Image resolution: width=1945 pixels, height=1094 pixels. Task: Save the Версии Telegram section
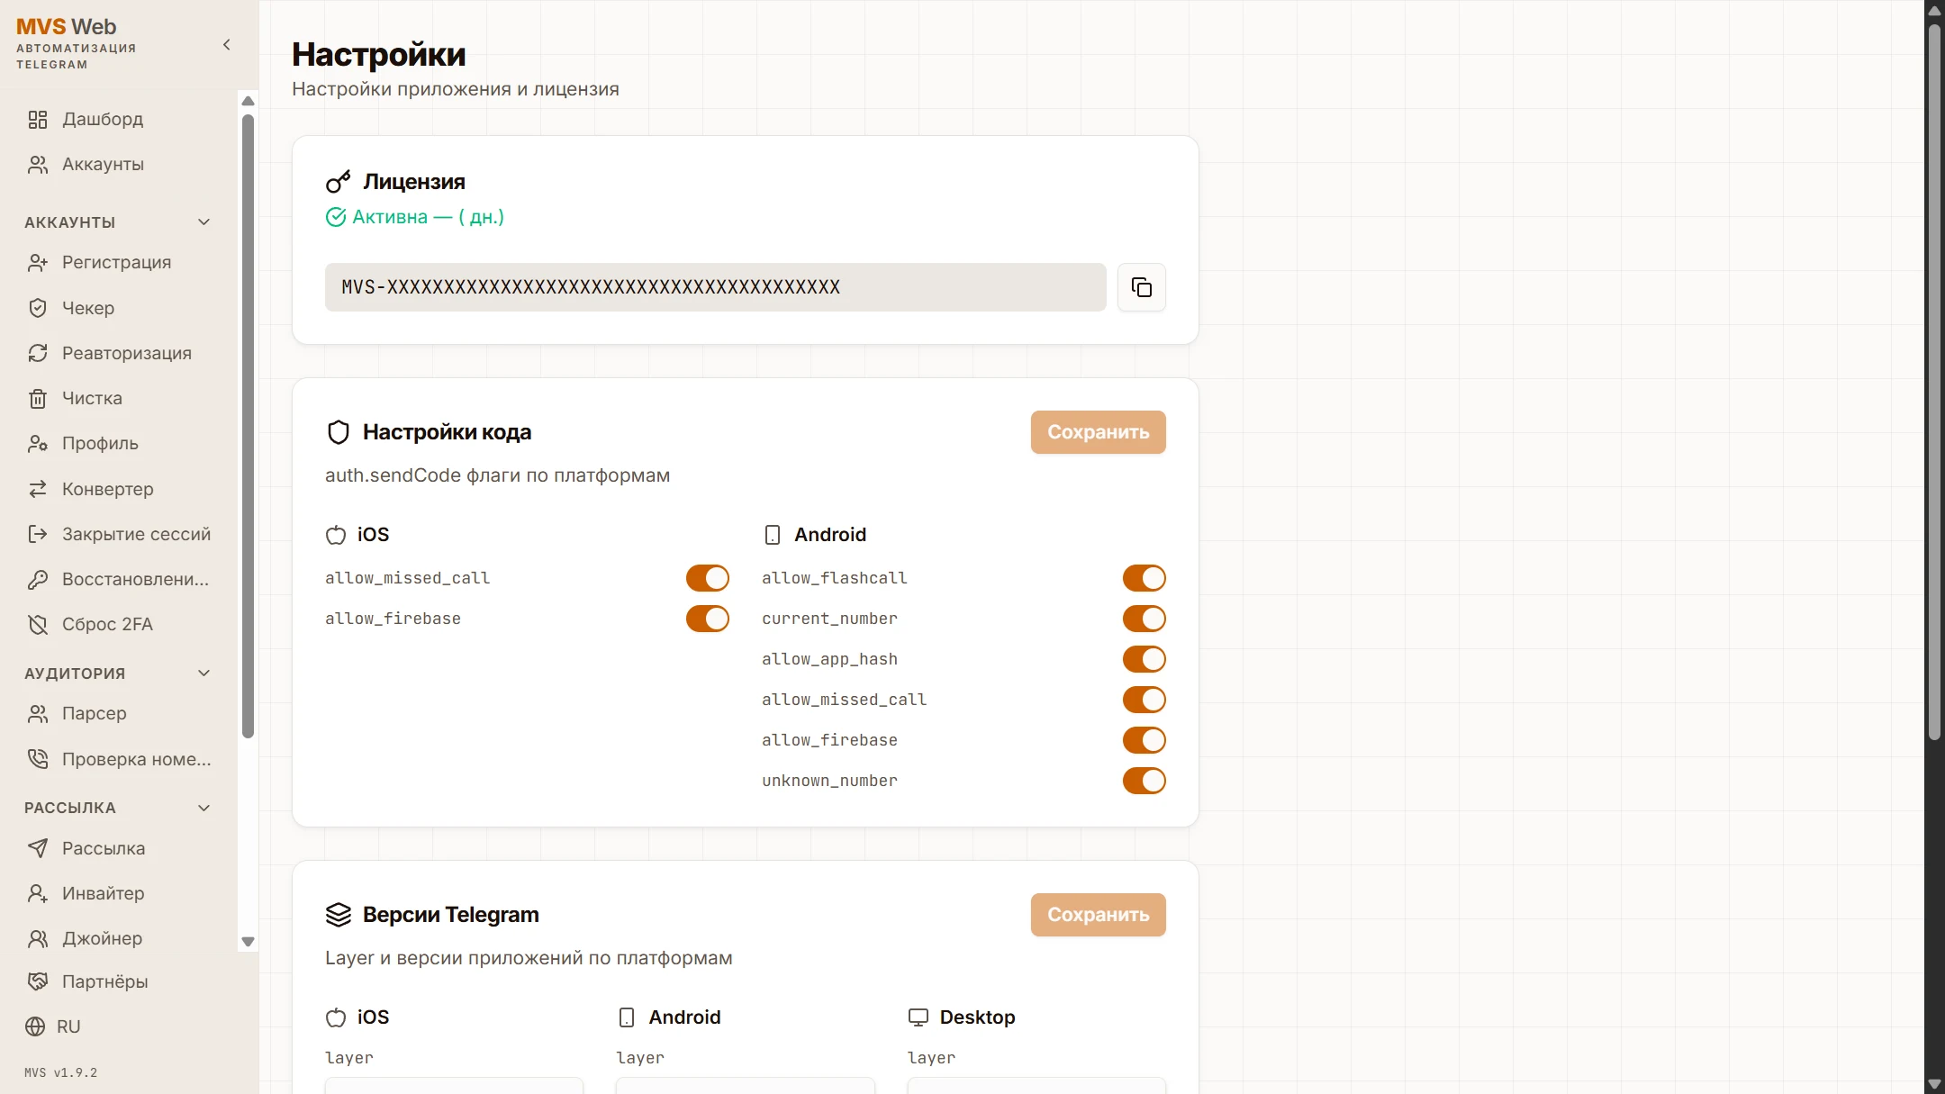pyautogui.click(x=1098, y=915)
